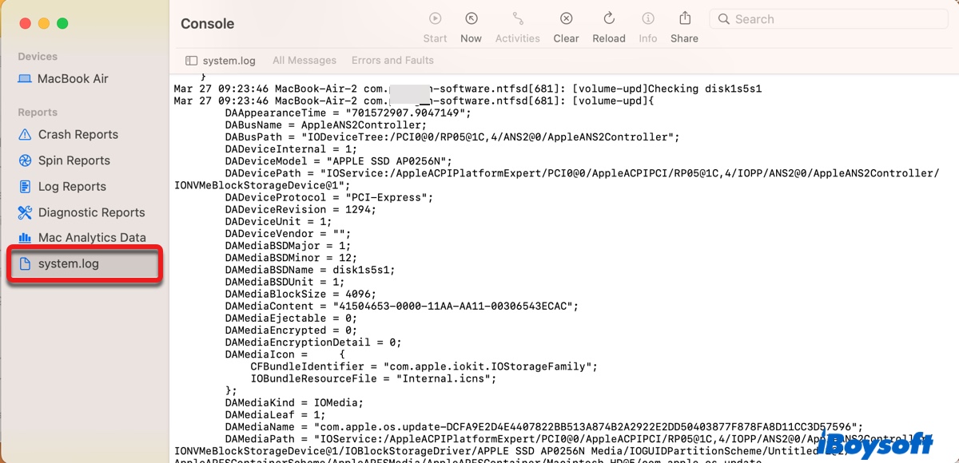The height and width of the screenshot is (463, 959).
Task: Click the DAMediaKind = IOMedia line
Action: (x=294, y=402)
